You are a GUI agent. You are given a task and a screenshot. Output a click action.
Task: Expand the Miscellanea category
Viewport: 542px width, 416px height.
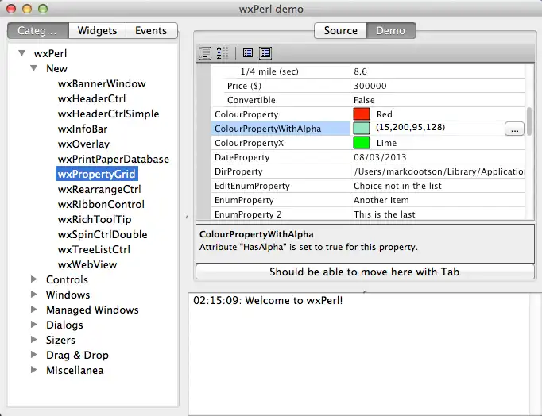pyautogui.click(x=34, y=370)
